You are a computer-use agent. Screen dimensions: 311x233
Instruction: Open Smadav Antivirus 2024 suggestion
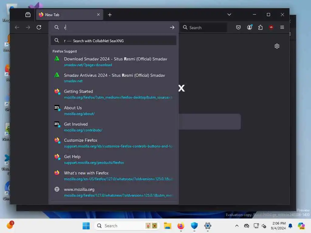(114, 78)
